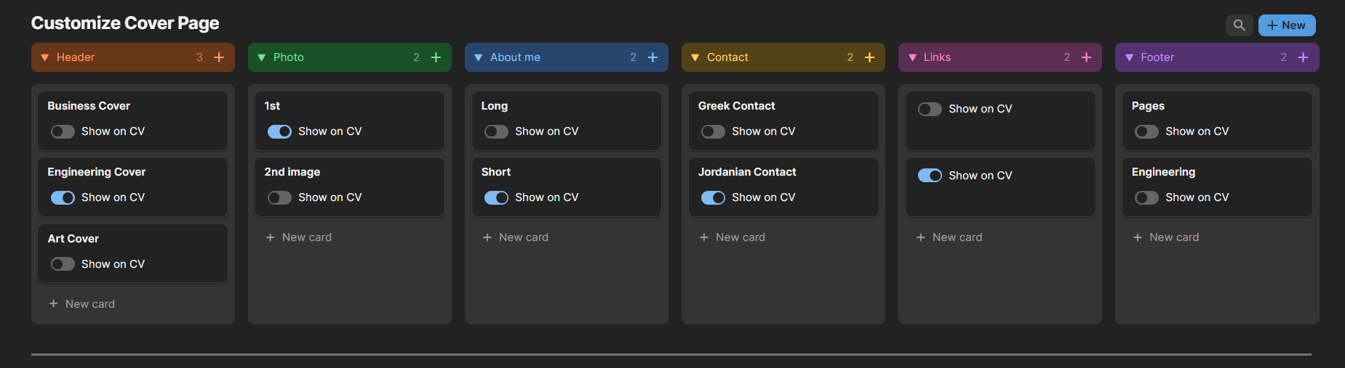The height and width of the screenshot is (368, 1345).
Task: Open the Art Cover card
Action: tap(73, 239)
